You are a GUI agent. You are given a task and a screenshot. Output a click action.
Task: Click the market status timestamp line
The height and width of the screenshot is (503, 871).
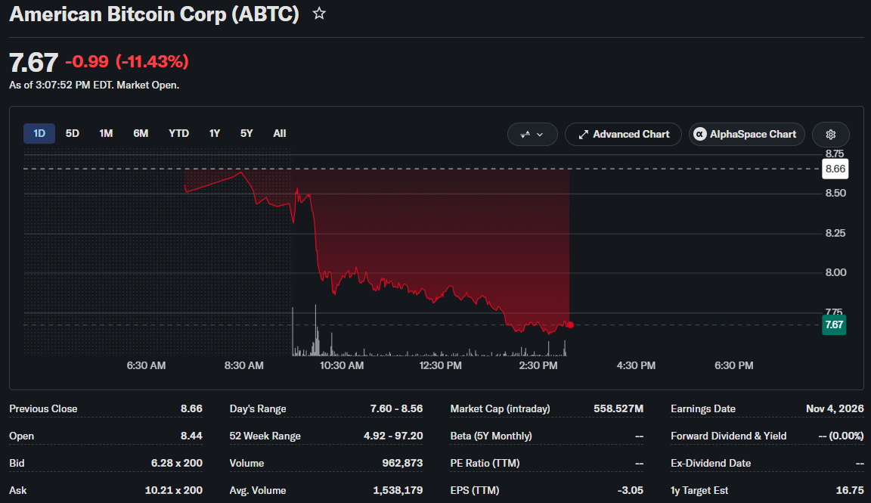coord(94,85)
